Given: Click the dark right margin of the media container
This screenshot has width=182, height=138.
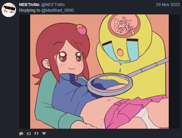Looking at the screenshot, I should 174,72.
